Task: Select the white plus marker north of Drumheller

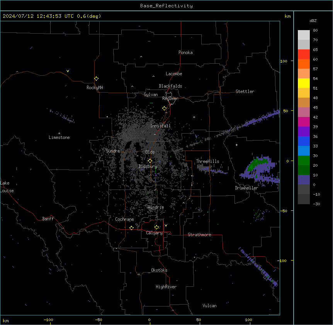Action: (x=236, y=145)
